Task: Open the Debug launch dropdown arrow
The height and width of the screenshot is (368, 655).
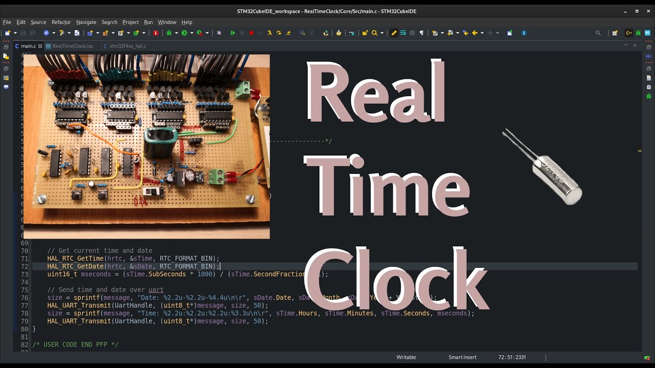Action: pyautogui.click(x=177, y=33)
